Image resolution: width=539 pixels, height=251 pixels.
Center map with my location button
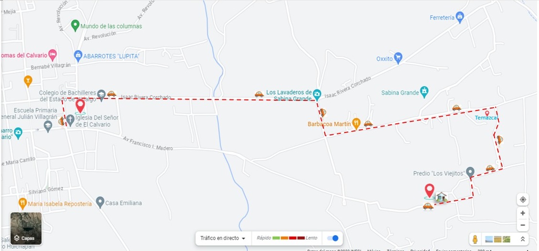click(523, 199)
